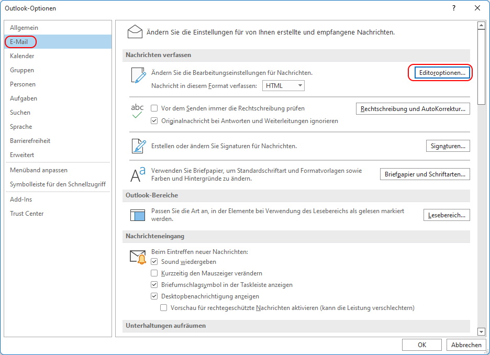The height and width of the screenshot is (355, 490).
Task: Click the stationery font Aa icon
Action: point(138,174)
